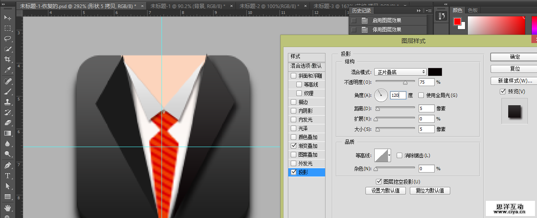Select the Brush tool
Image resolution: width=537 pixels, height=218 pixels.
[8, 91]
